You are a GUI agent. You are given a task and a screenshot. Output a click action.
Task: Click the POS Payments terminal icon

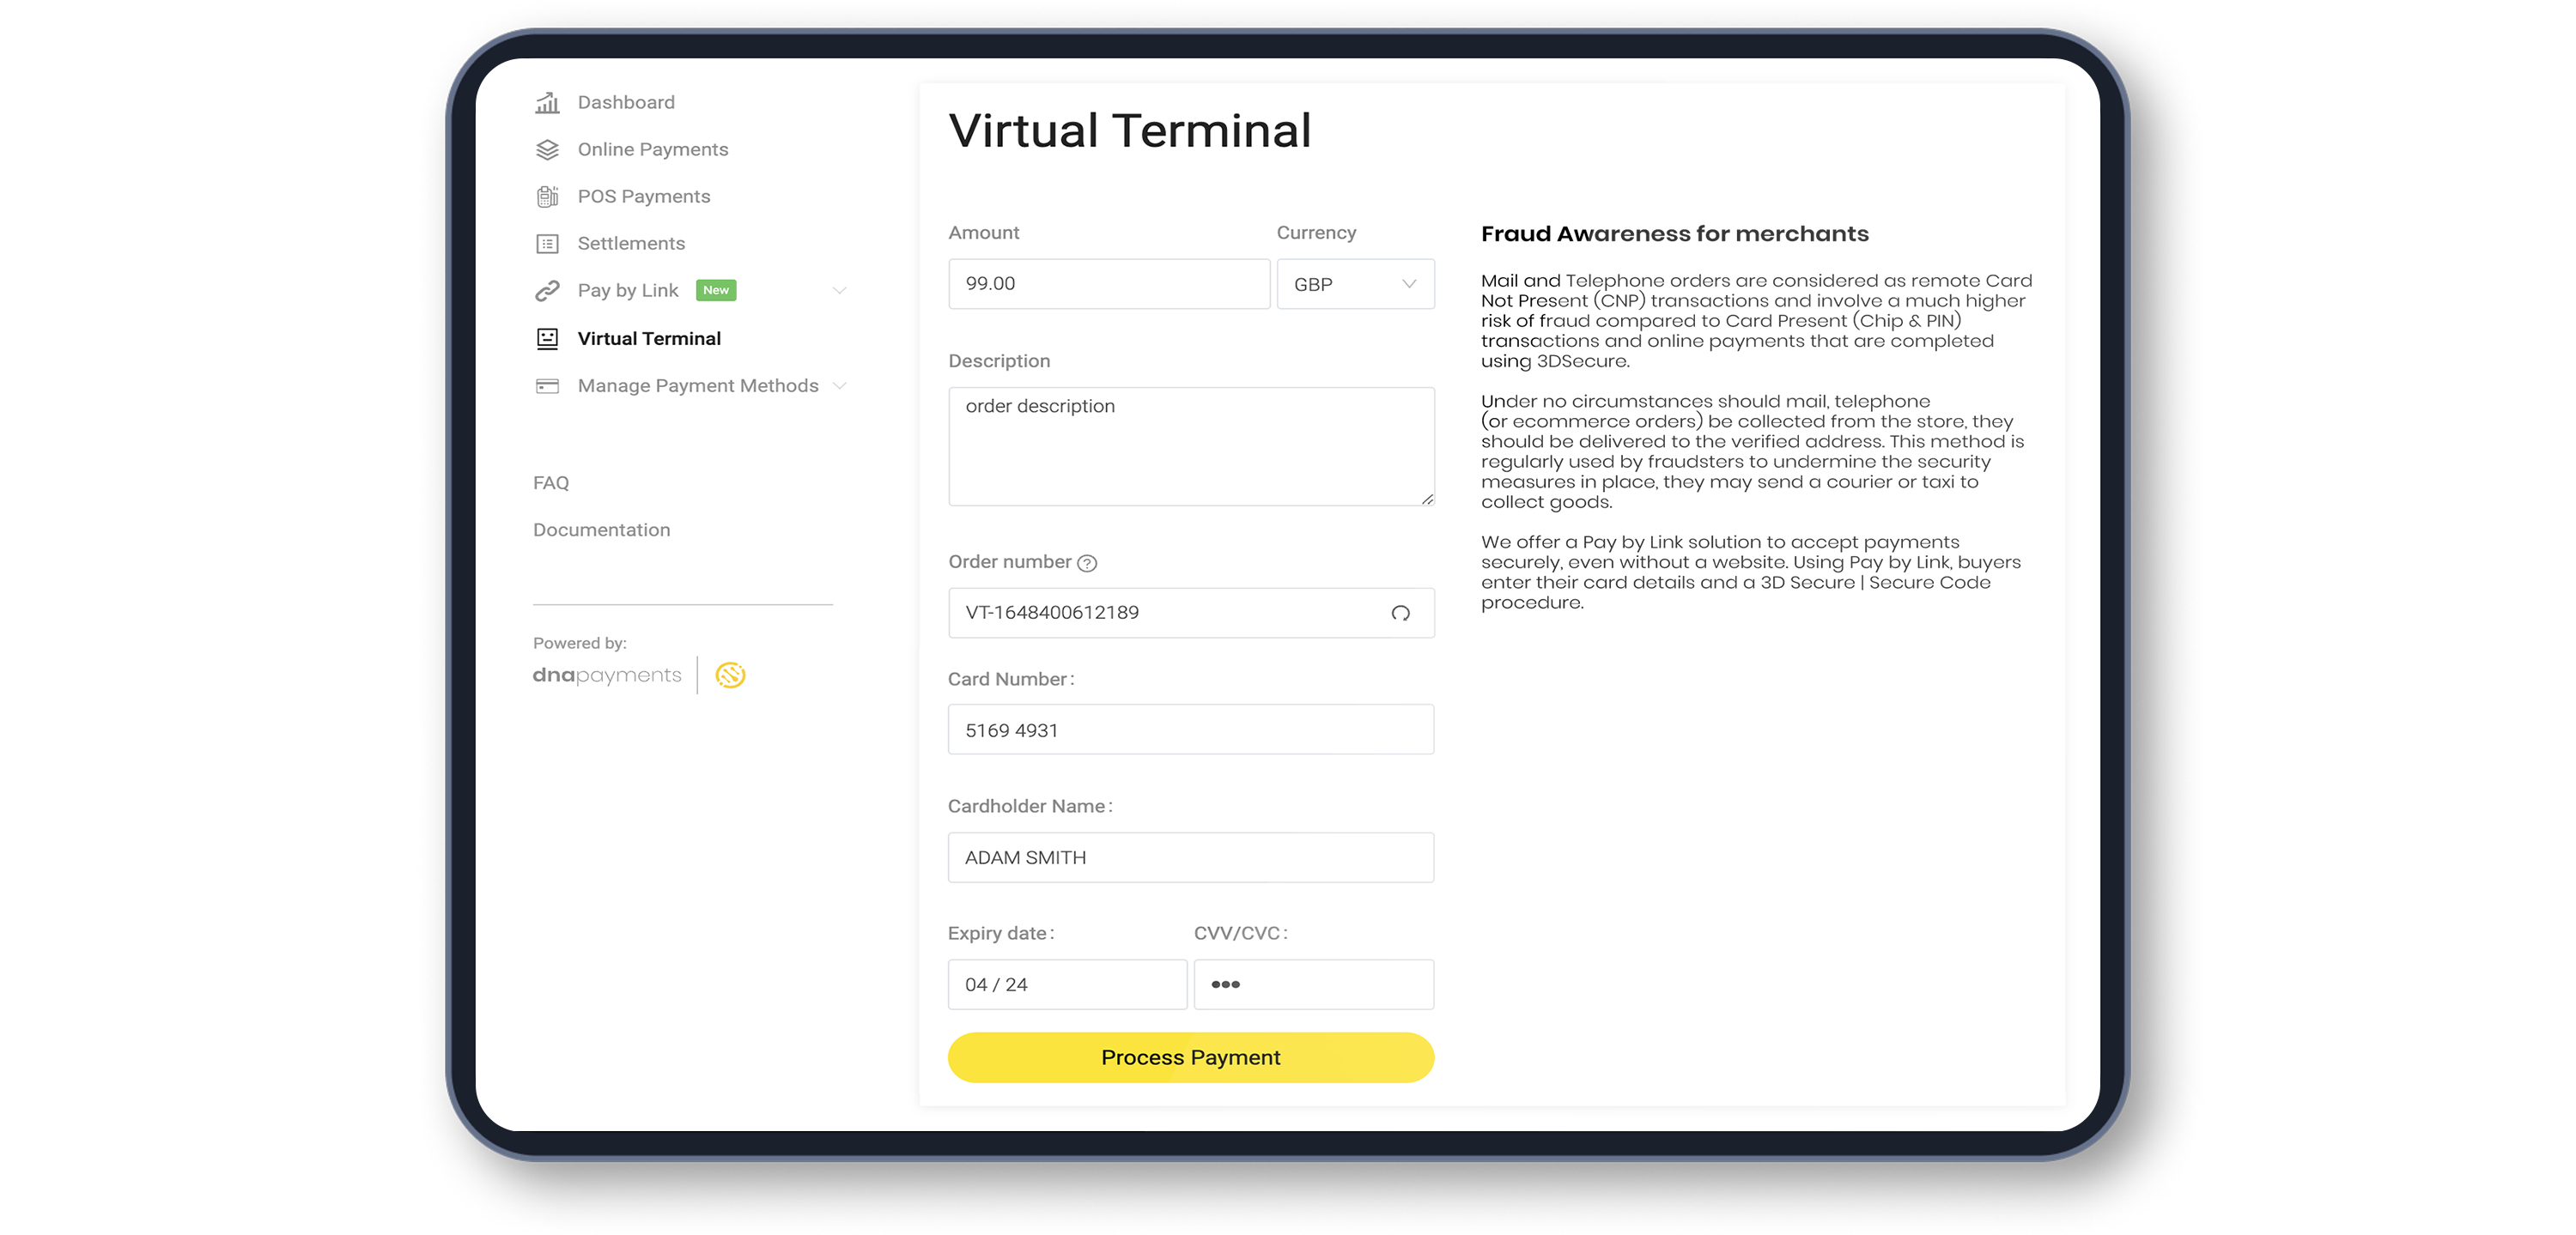point(546,196)
